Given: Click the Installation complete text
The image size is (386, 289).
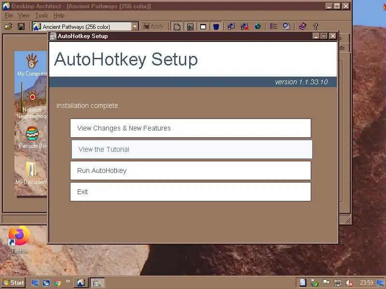Looking at the screenshot, I should pyautogui.click(x=88, y=105).
